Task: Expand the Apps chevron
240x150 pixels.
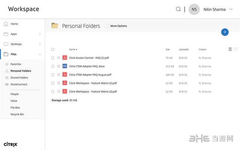Action: pyautogui.click(x=40, y=34)
